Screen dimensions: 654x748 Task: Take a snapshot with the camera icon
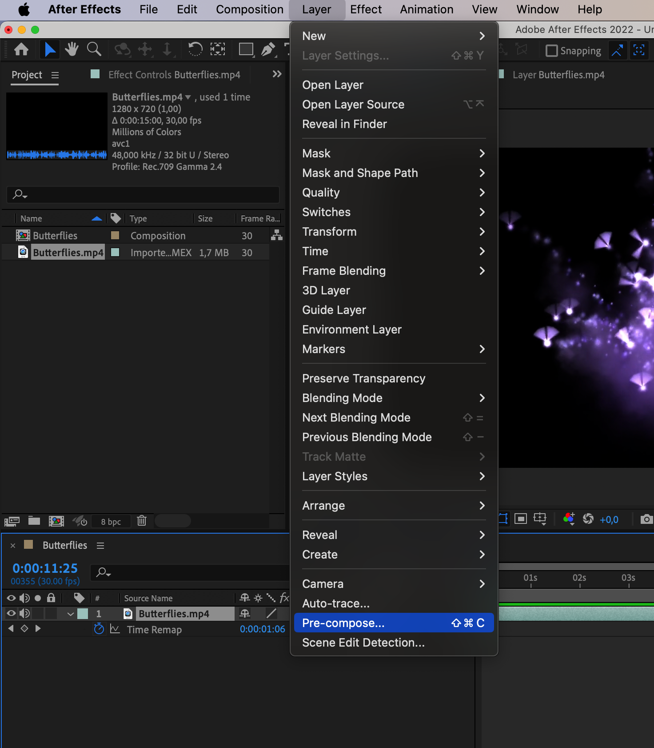646,519
